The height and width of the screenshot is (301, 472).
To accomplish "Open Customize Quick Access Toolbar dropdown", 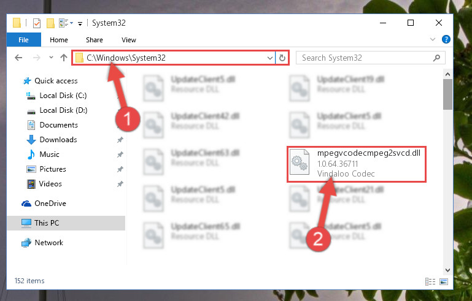I will pyautogui.click(x=80, y=23).
